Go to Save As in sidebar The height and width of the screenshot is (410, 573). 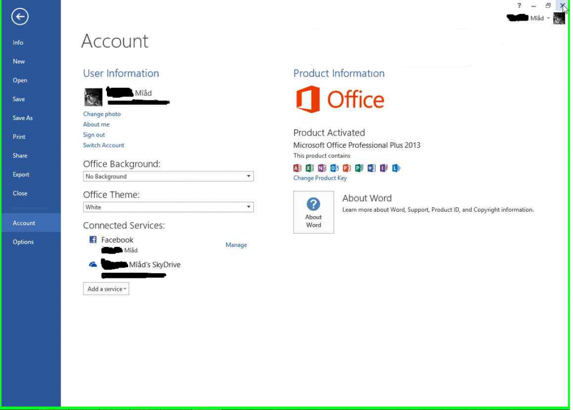pyautogui.click(x=23, y=118)
